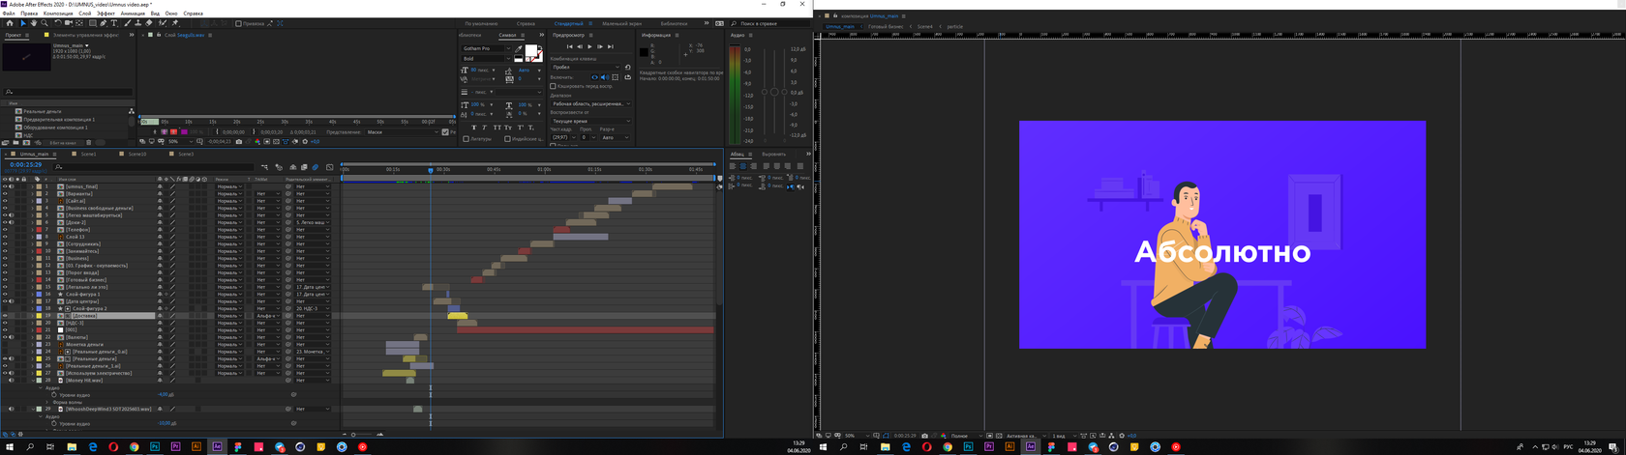Viewport: 1626px width, 455px height.
Task: Select the Puppet Pin tool
Action: (174, 23)
